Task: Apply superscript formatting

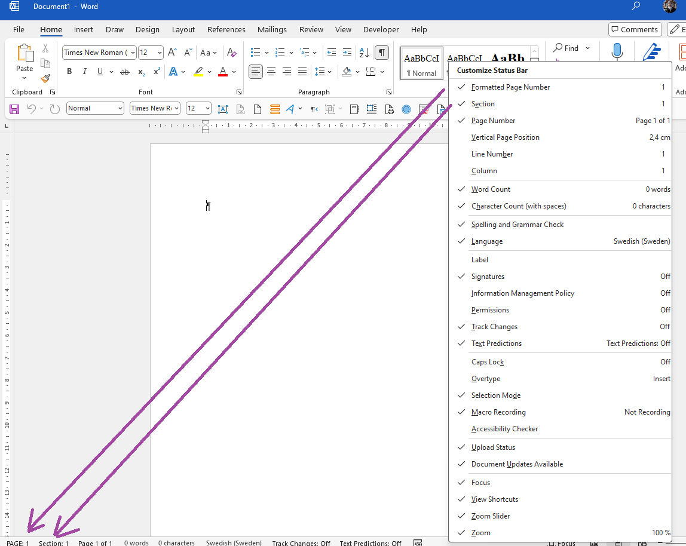Action: coord(156,72)
